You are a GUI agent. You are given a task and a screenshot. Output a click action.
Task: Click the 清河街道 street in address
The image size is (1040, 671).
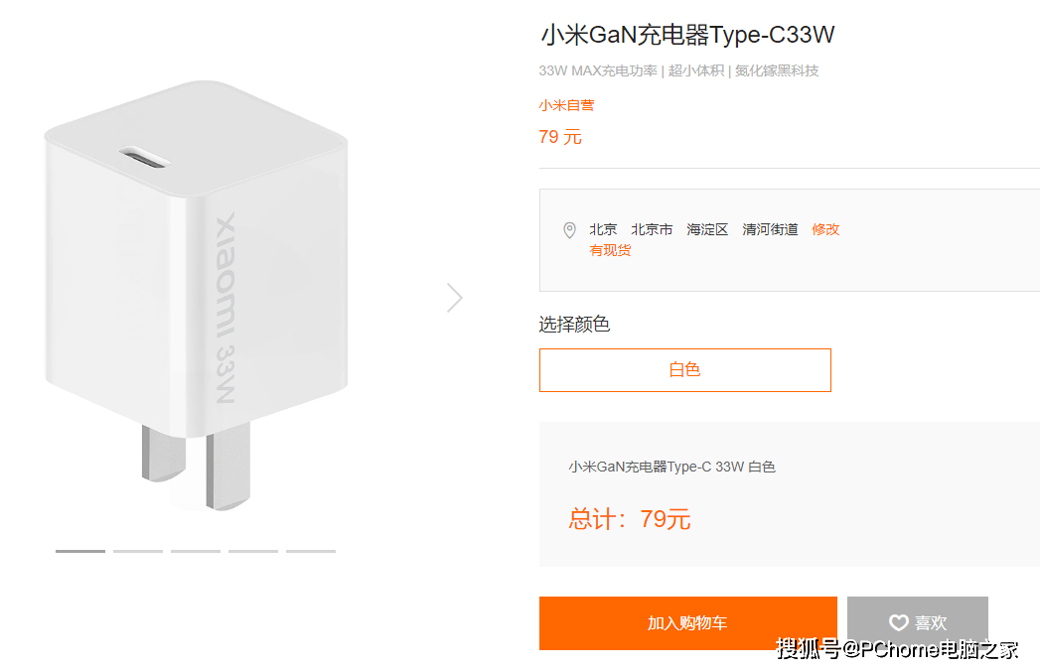(770, 229)
